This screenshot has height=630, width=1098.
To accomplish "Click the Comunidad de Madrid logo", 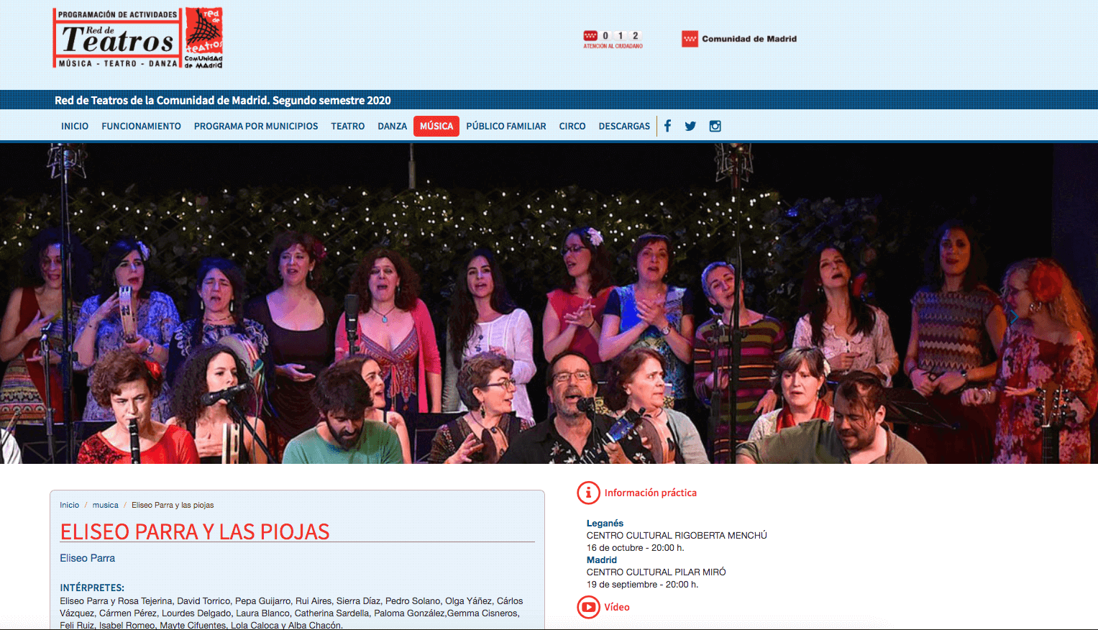I will (x=739, y=39).
